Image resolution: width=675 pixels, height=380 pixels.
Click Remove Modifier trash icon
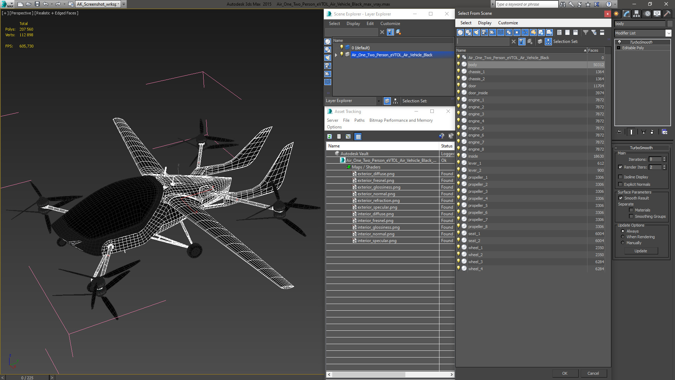652,132
